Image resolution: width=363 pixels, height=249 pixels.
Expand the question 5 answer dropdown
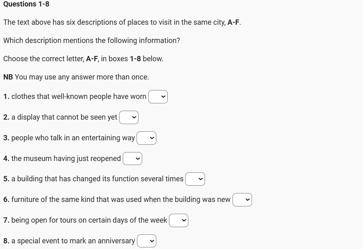195,179
